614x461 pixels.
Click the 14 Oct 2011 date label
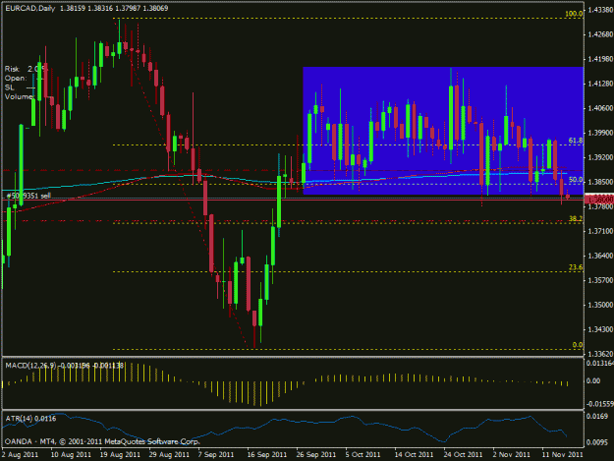[x=414, y=455]
